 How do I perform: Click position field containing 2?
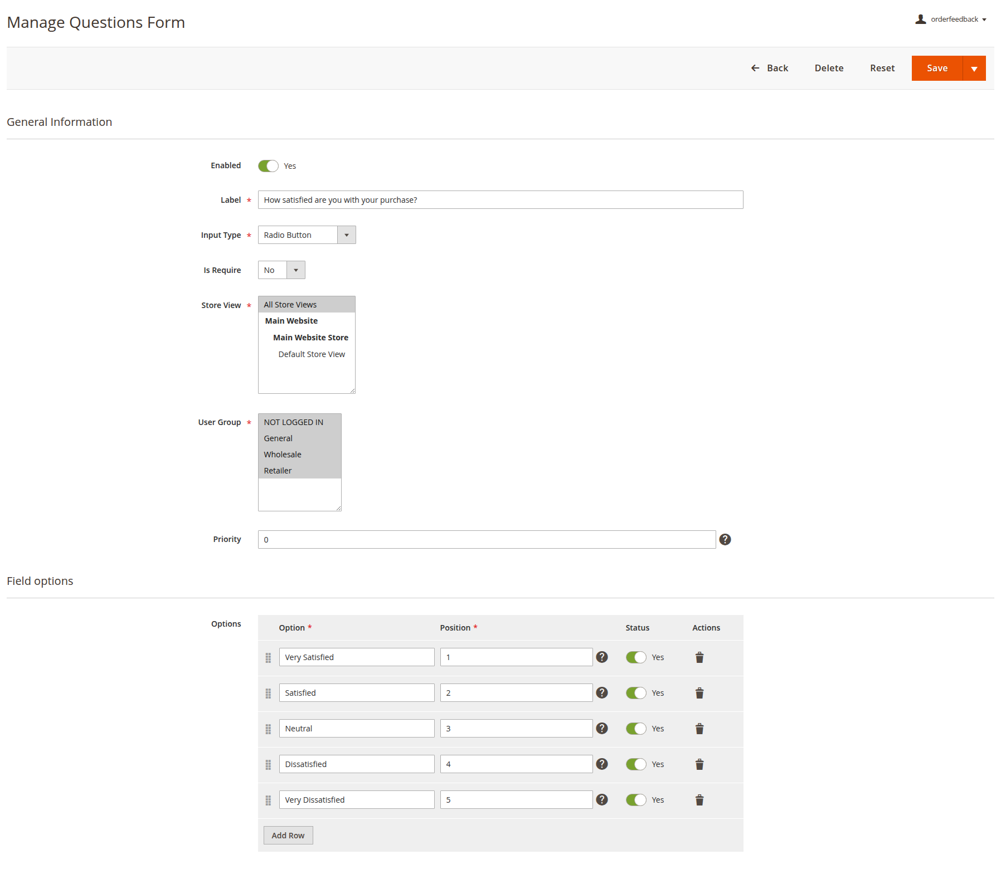517,693
